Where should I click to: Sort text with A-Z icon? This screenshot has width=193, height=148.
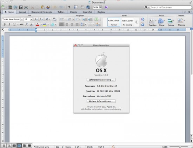(98, 24)
